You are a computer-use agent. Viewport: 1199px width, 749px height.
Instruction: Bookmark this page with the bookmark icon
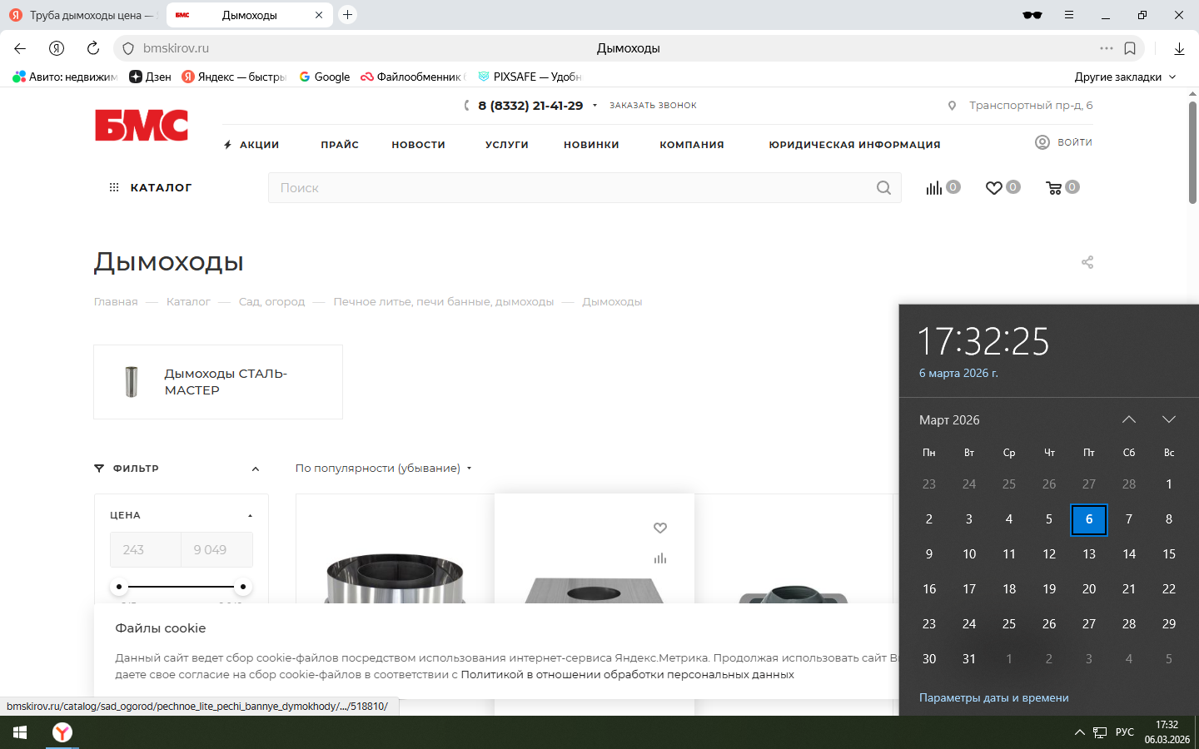[x=1130, y=48]
